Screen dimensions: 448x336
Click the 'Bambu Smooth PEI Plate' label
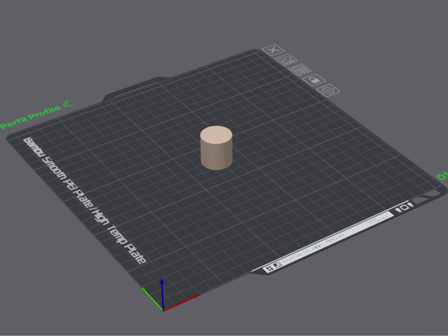pos(58,173)
